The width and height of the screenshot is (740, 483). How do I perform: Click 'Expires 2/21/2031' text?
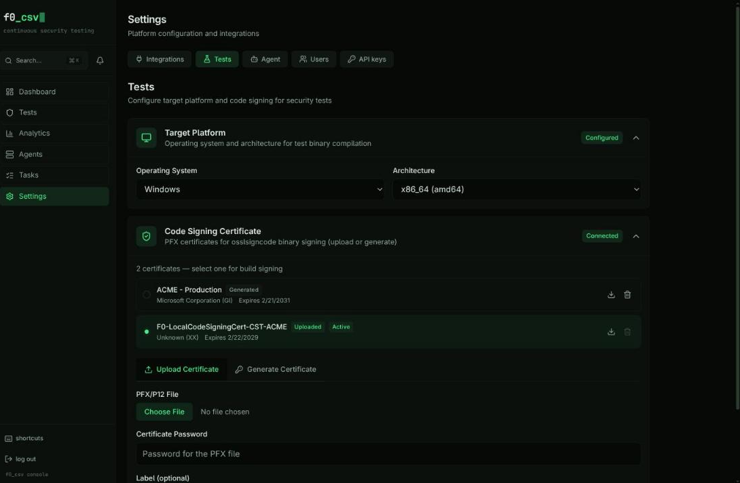[x=264, y=301]
